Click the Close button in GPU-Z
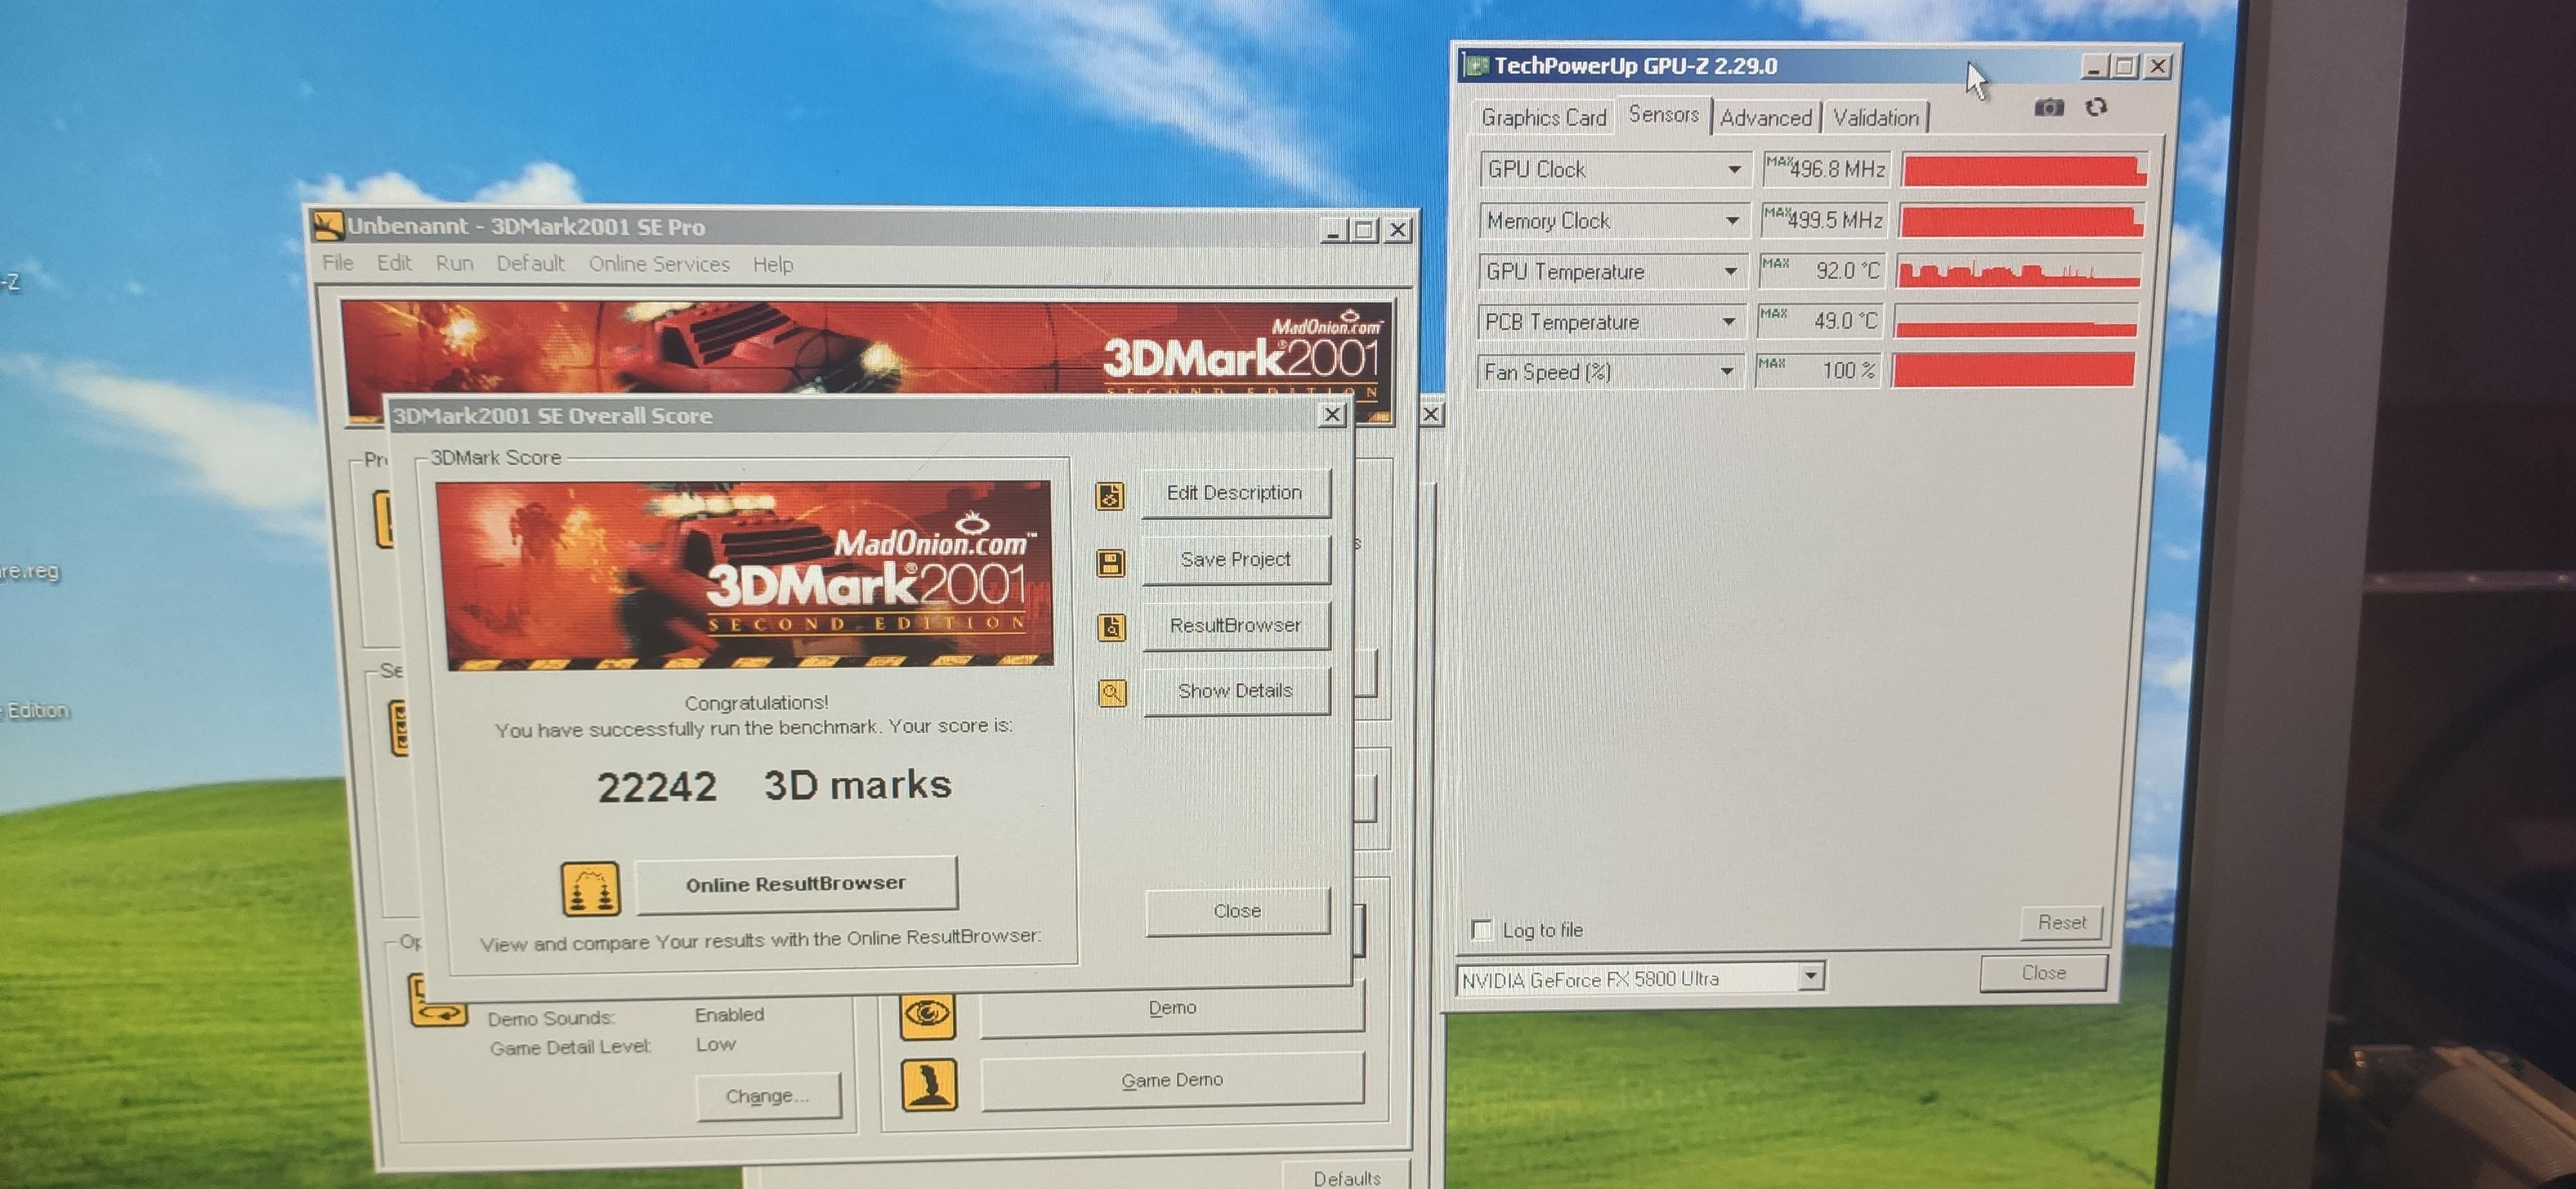The width and height of the screenshot is (2576, 1189). [2043, 972]
